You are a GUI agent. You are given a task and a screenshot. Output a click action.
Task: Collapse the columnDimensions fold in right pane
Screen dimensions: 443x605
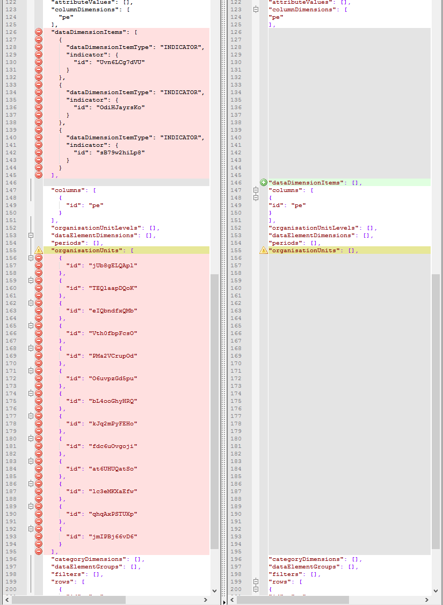point(256,10)
